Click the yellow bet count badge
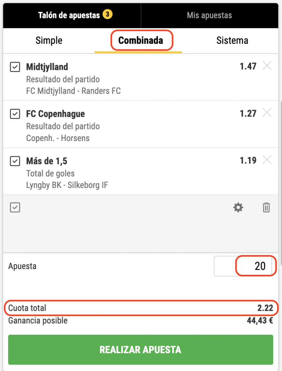 tap(108, 14)
